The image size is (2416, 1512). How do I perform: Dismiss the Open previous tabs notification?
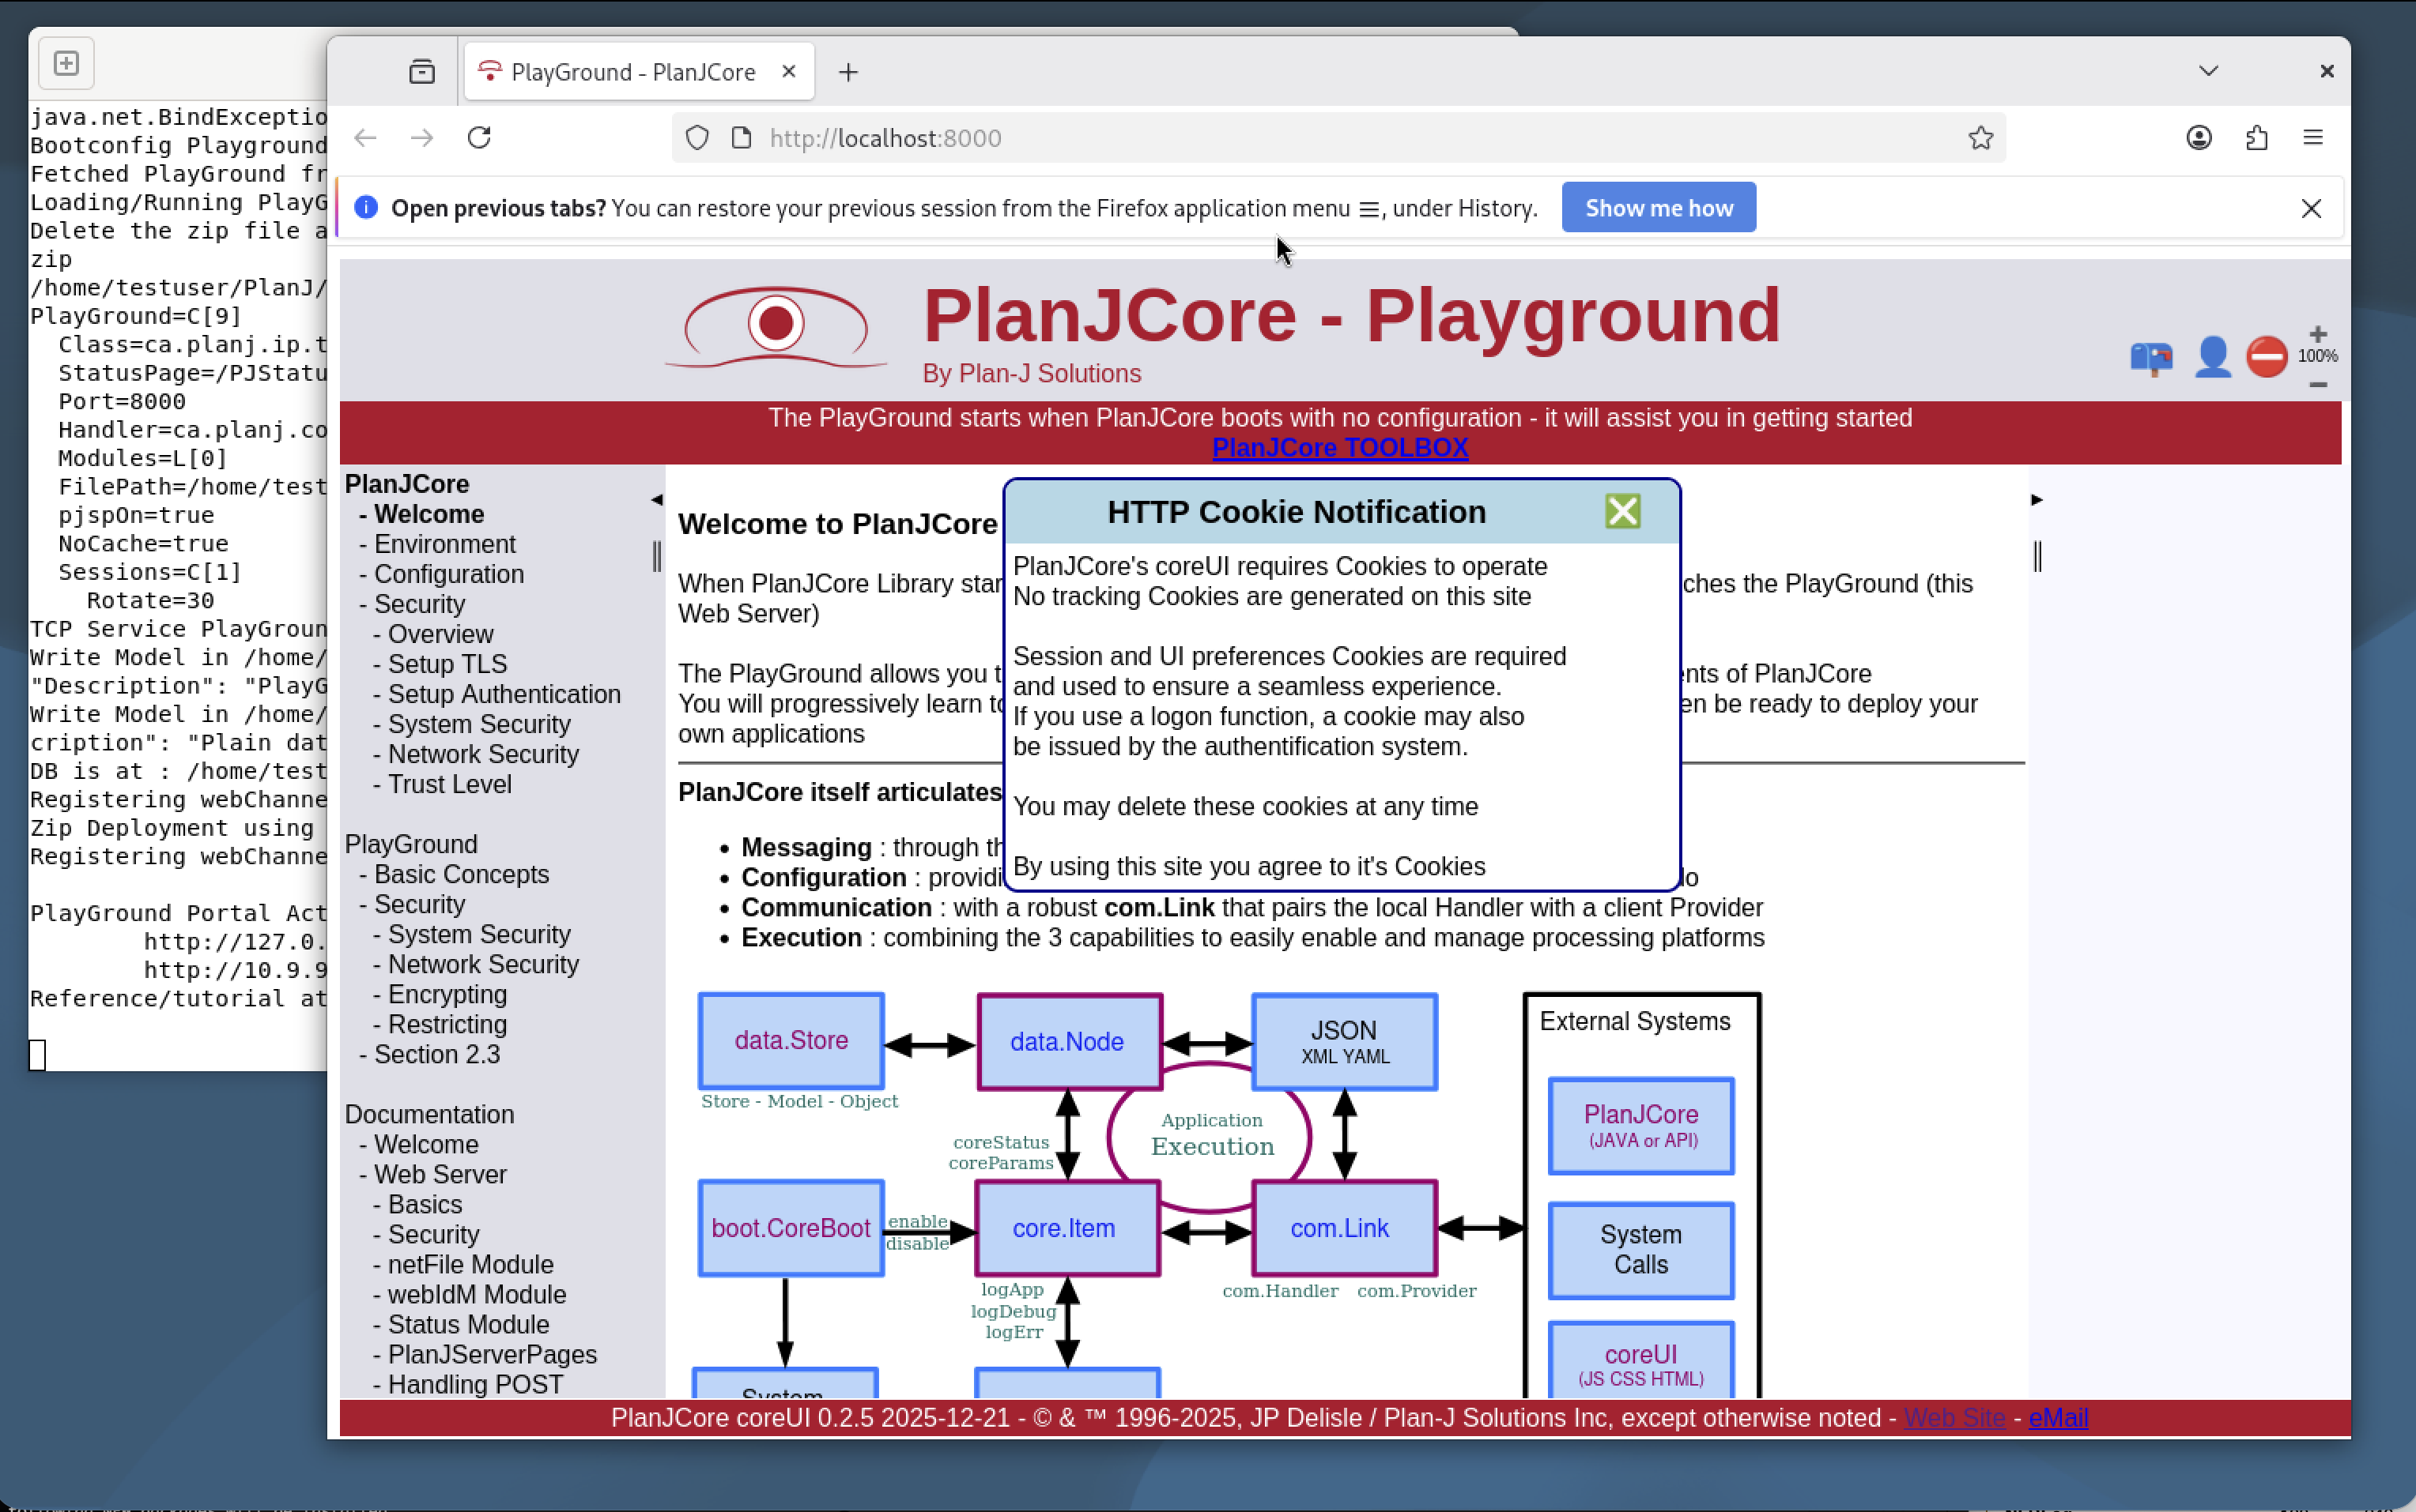point(2311,208)
